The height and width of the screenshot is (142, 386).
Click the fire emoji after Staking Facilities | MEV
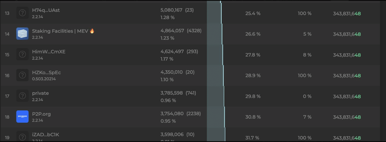pyautogui.click(x=92, y=31)
